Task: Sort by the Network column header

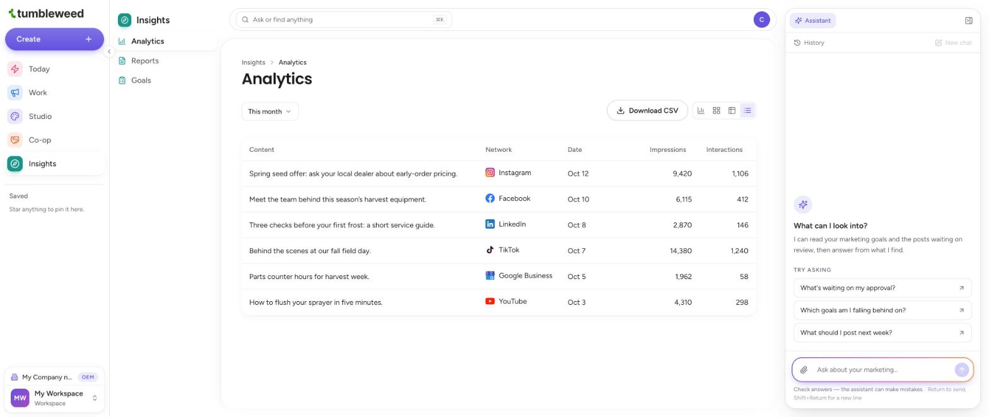Action: click(x=498, y=150)
